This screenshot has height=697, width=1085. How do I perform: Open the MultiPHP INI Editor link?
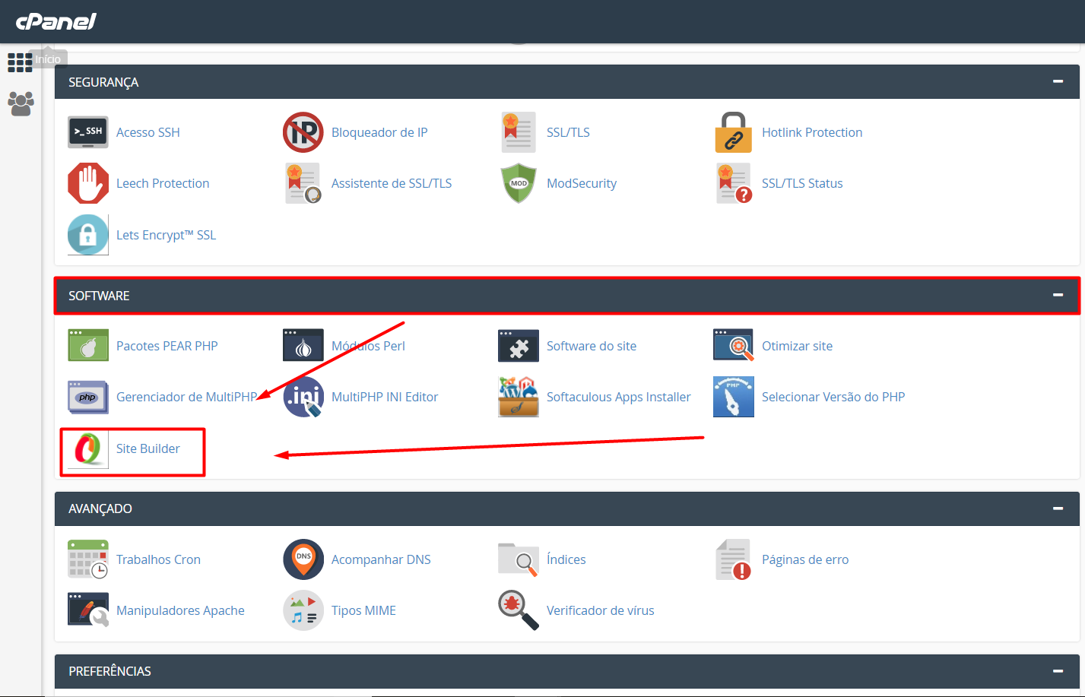[385, 397]
